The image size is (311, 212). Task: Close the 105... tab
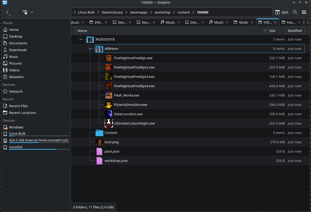(275, 22)
